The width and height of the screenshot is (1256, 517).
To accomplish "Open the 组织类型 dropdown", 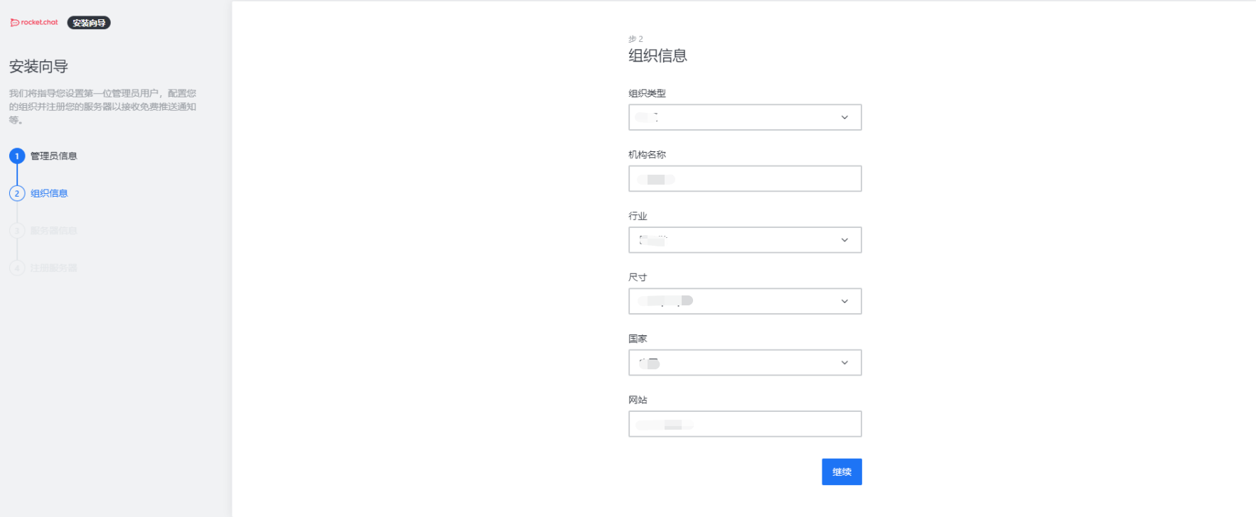I will pos(745,117).
